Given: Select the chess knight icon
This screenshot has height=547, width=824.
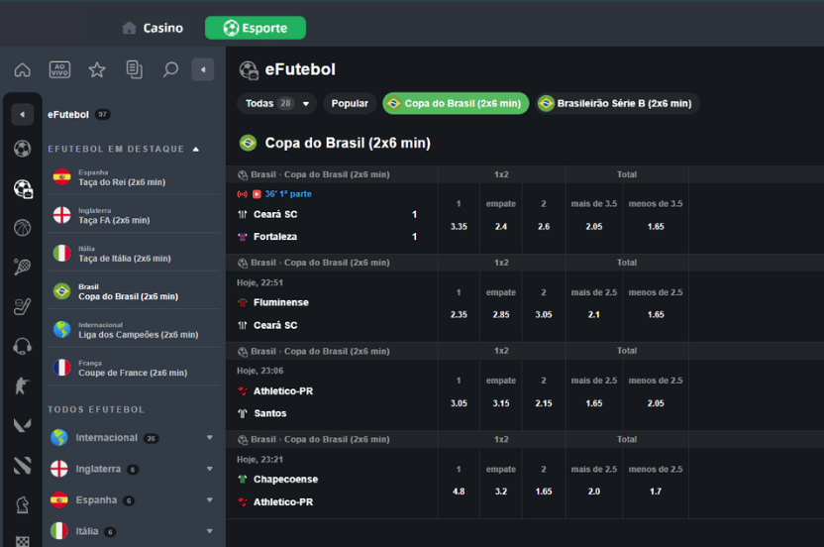Looking at the screenshot, I should [x=22, y=505].
